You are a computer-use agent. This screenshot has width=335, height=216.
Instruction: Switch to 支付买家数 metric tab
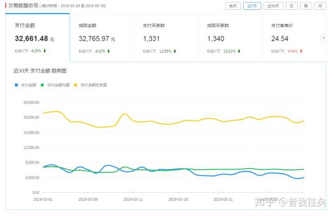[x=166, y=38]
